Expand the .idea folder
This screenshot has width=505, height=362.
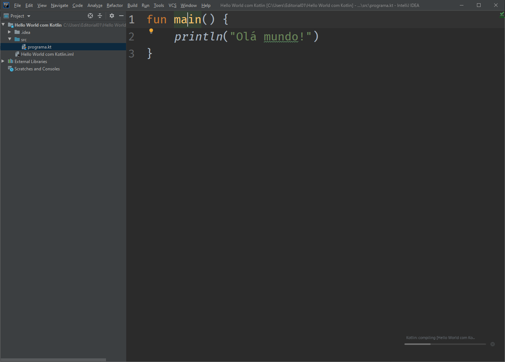[x=9, y=32]
